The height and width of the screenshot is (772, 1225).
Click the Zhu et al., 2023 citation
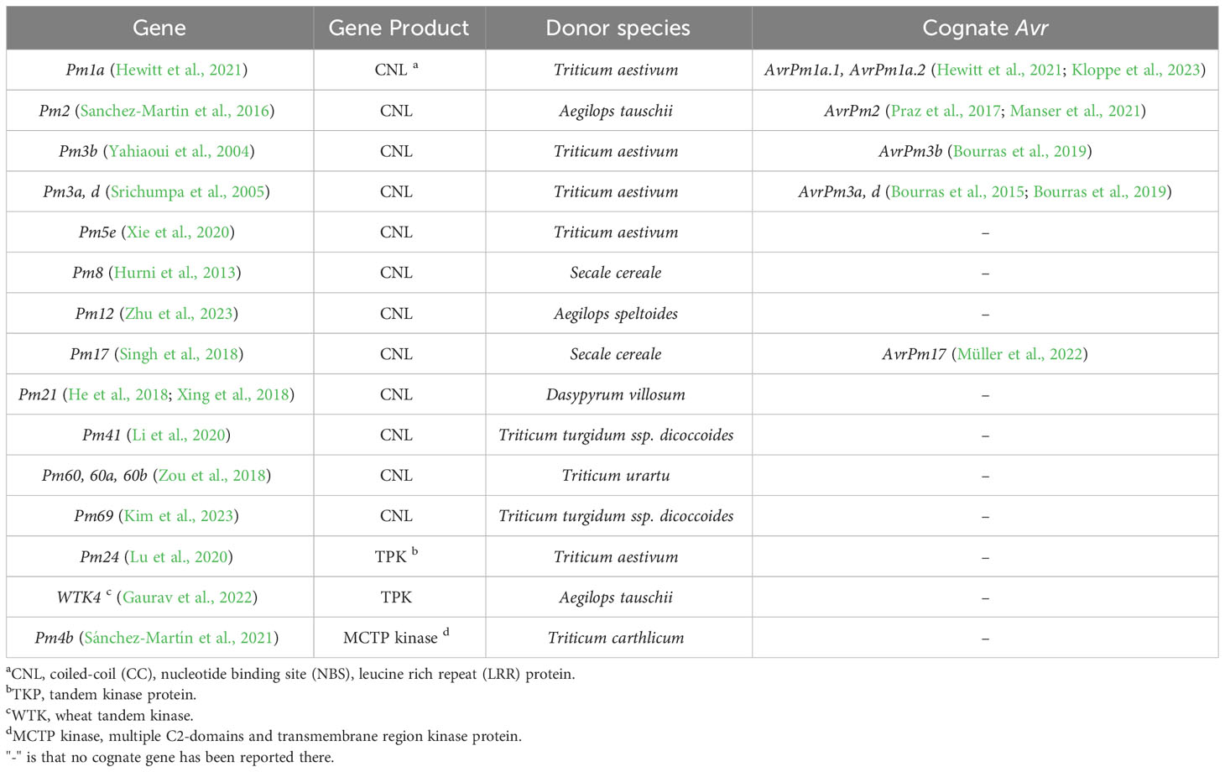(x=179, y=314)
